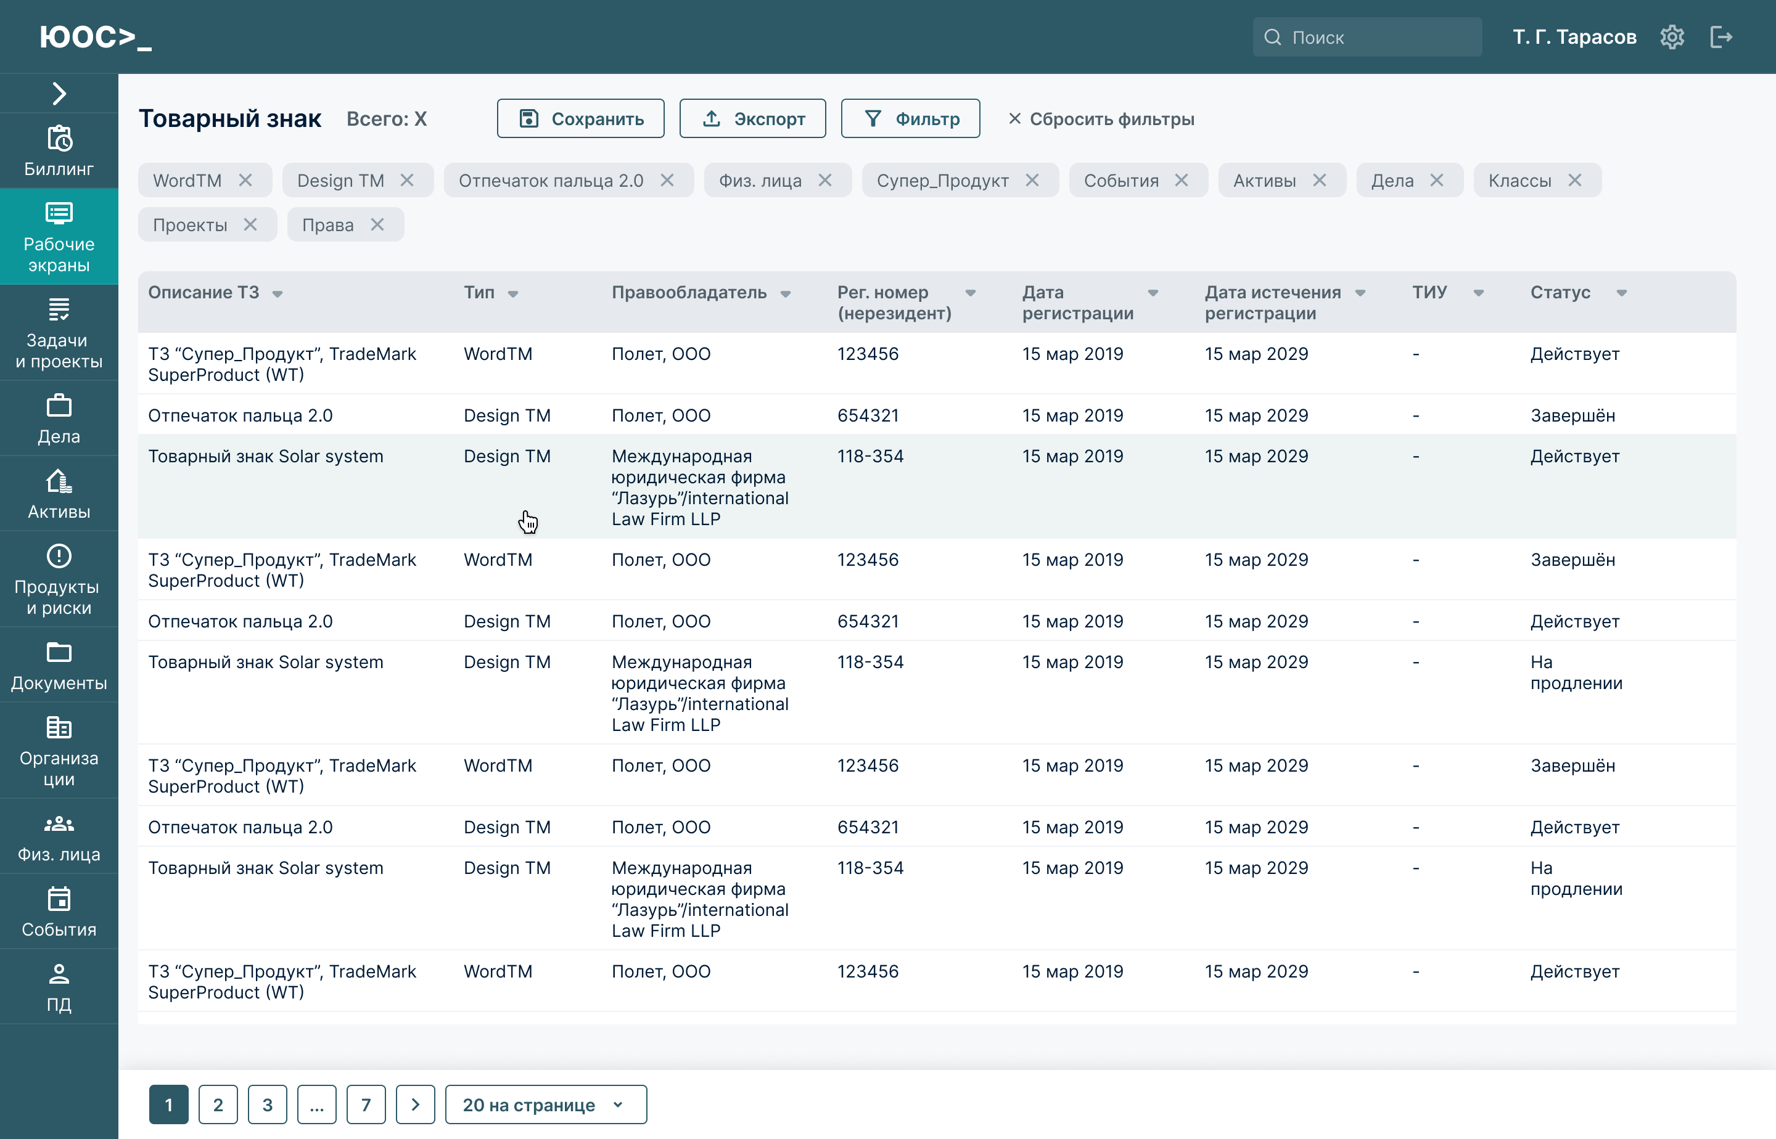
Task: Click the Экспорт button
Action: pos(752,118)
